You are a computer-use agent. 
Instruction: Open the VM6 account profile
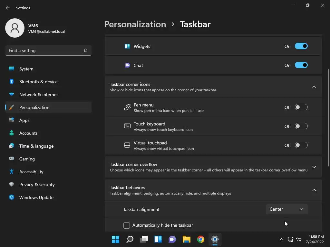coord(35,28)
